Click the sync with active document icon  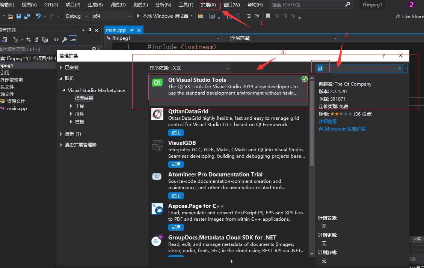29,40
